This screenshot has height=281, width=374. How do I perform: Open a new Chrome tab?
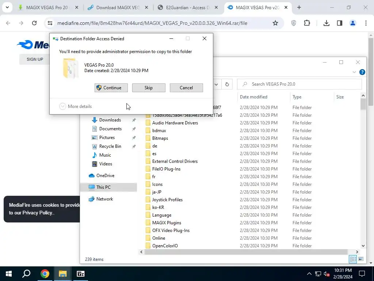(x=299, y=7)
